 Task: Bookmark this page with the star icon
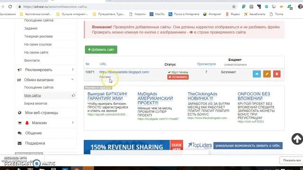(x=234, y=7)
